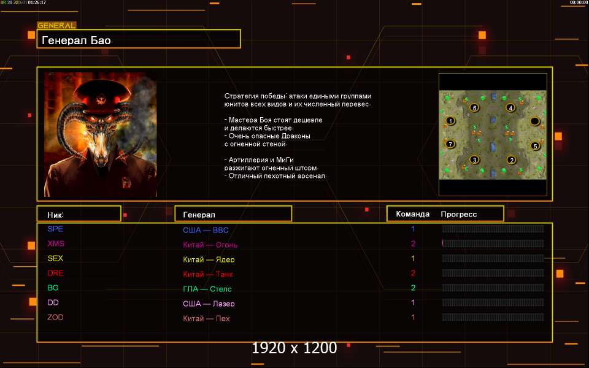This screenshot has width=589, height=368.
Task: Click team number 1 in SEX's row
Action: point(413,258)
